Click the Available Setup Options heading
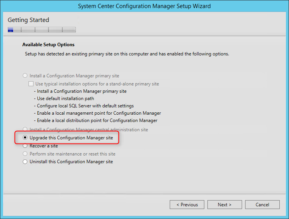The height and width of the screenshot is (219, 289). tap(48, 45)
